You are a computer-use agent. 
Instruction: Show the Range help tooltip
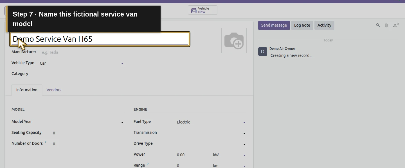pos(148,164)
